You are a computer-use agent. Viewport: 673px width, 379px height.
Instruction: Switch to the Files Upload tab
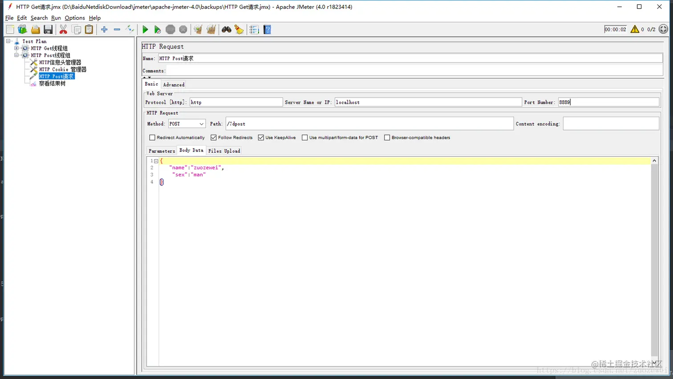[224, 151]
